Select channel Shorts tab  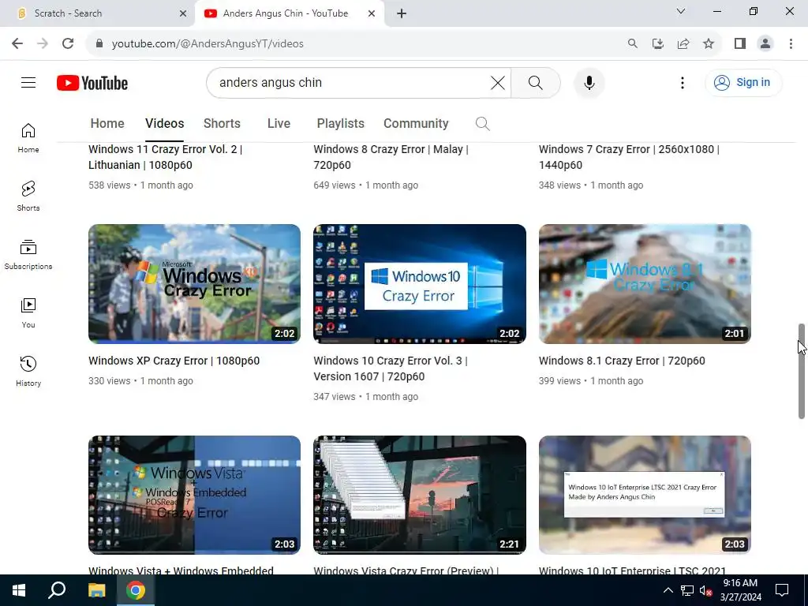pyautogui.click(x=222, y=124)
